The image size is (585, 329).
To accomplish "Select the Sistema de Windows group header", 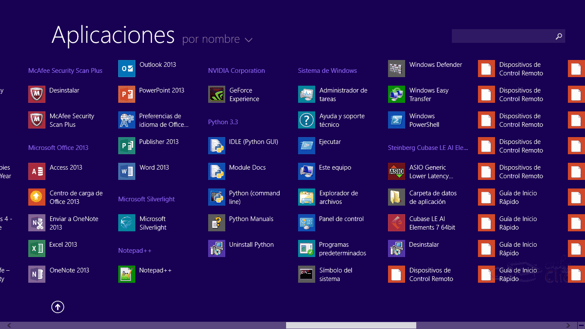I will pos(327,71).
